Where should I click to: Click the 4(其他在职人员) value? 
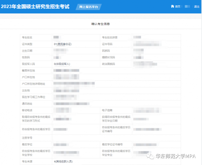[x=63, y=162]
